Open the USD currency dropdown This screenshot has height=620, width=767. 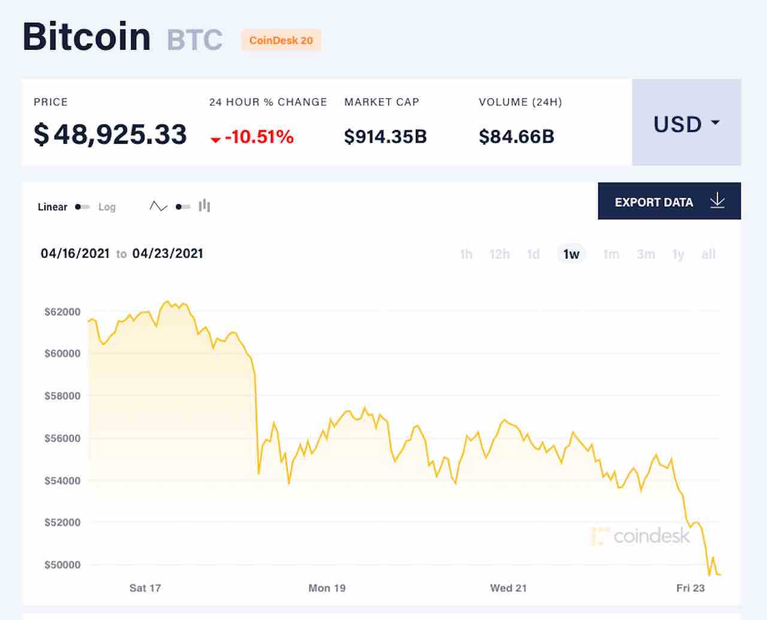click(686, 122)
